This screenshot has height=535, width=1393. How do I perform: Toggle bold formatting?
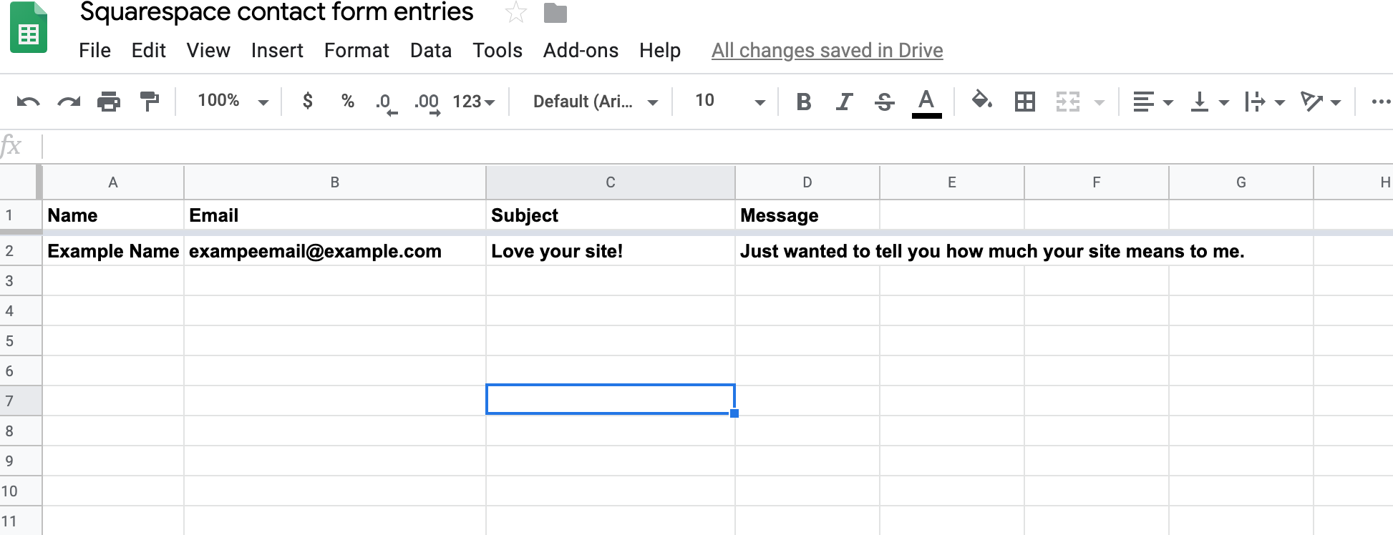coord(804,102)
